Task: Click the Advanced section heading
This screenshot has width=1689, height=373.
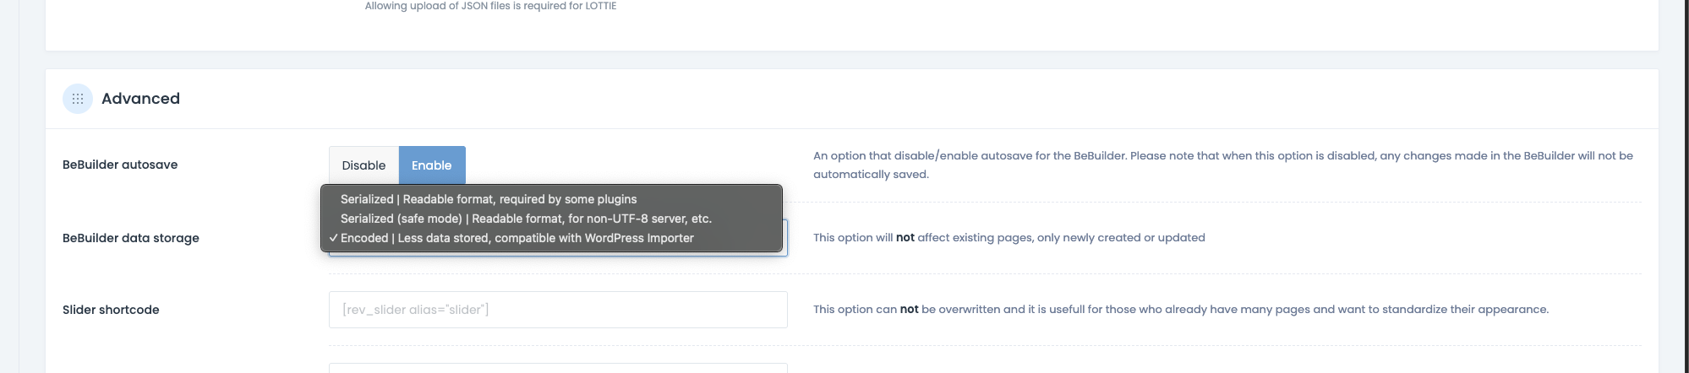Action: click(140, 99)
